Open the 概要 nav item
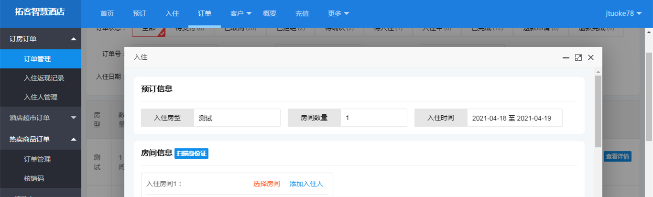 (270, 13)
